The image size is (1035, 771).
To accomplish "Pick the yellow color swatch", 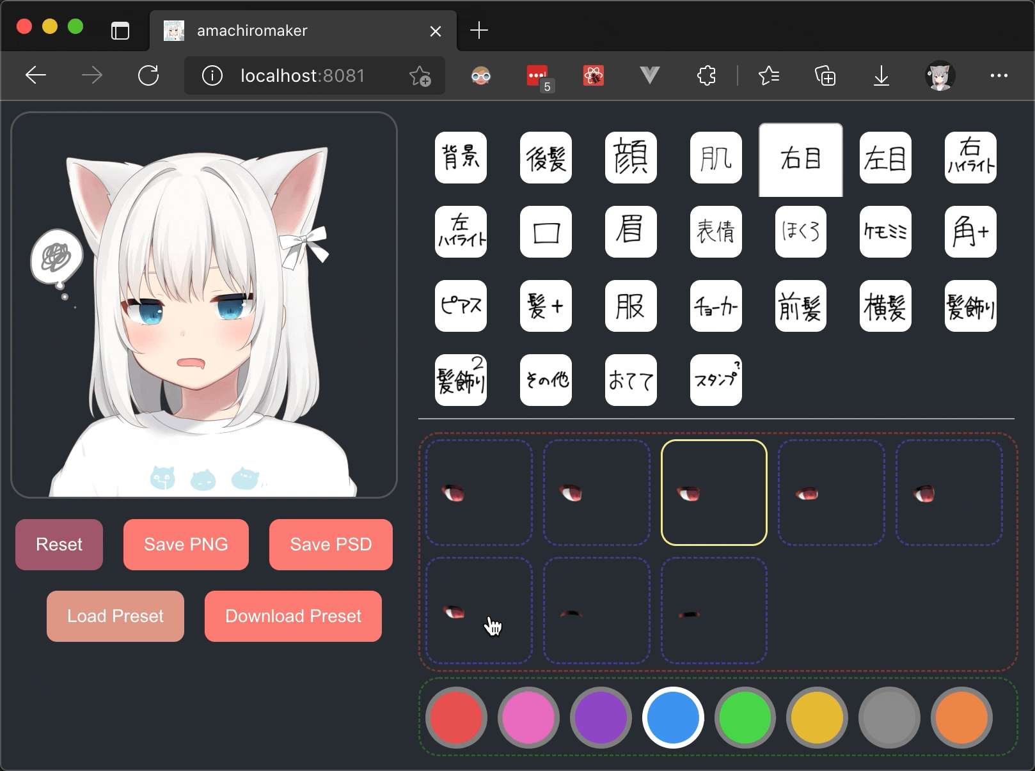I will (817, 717).
